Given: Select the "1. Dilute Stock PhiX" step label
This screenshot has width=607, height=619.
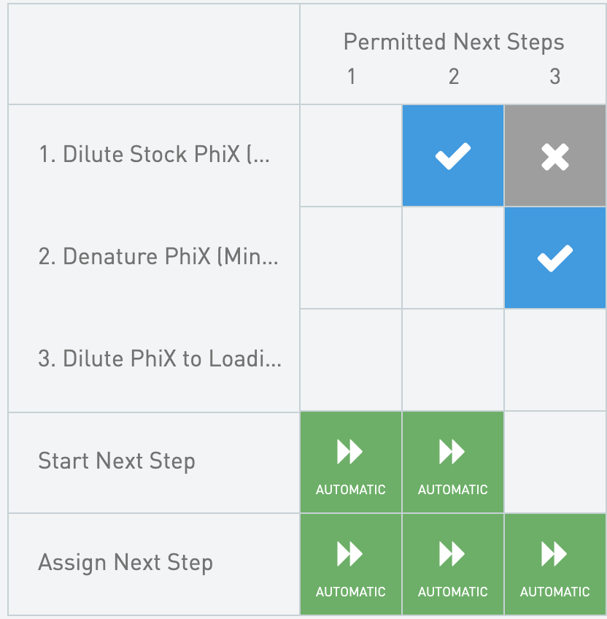Looking at the screenshot, I should coord(154,155).
